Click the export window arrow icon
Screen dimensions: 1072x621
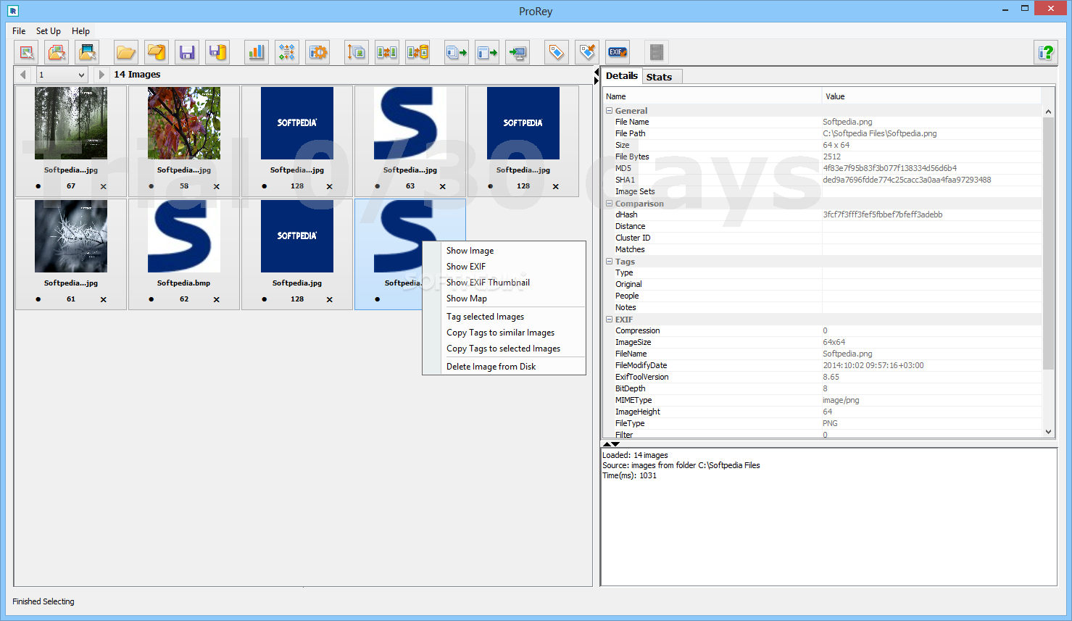click(487, 52)
